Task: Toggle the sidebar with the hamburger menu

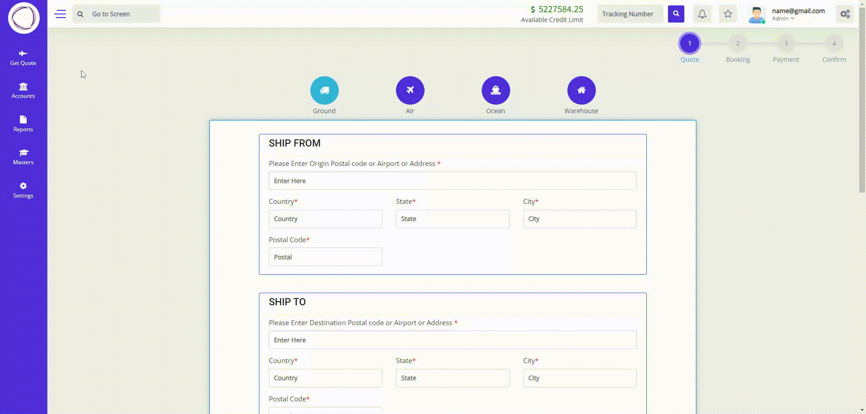Action: point(60,14)
